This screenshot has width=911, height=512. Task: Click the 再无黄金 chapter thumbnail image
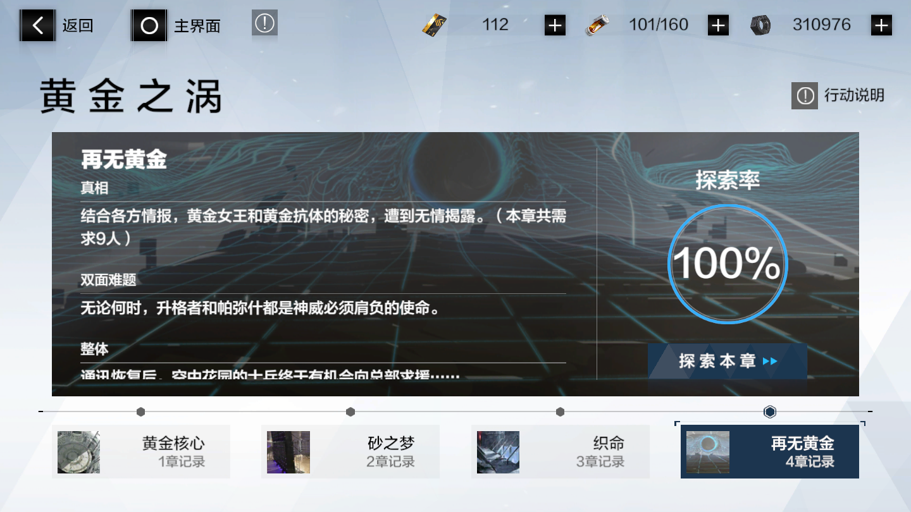click(708, 452)
